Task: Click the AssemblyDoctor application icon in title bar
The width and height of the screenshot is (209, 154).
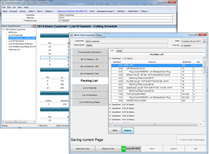Action: (3, 2)
